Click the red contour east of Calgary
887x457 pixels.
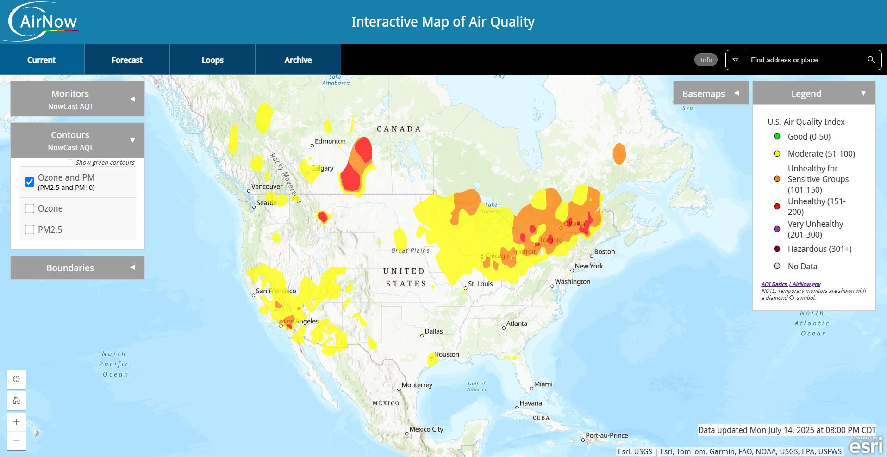(x=351, y=179)
